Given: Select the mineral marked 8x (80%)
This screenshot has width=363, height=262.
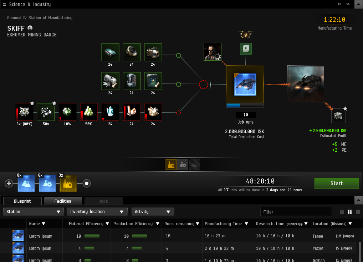Looking at the screenshot, I should click(x=24, y=112).
